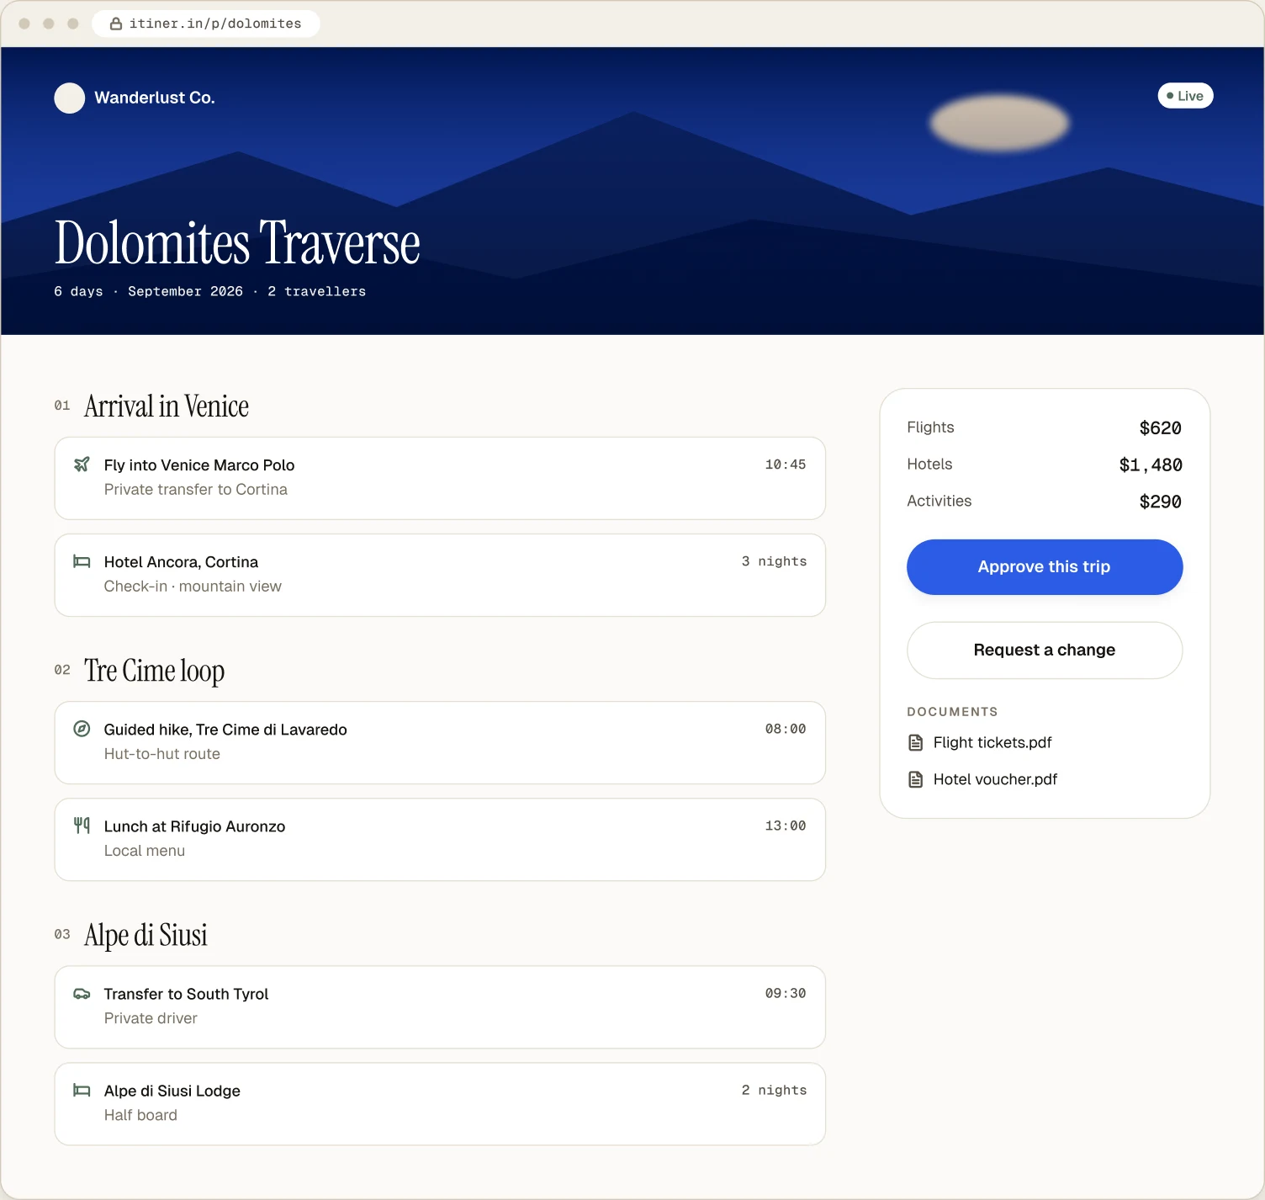Click the compass icon for Guided hike

point(82,729)
